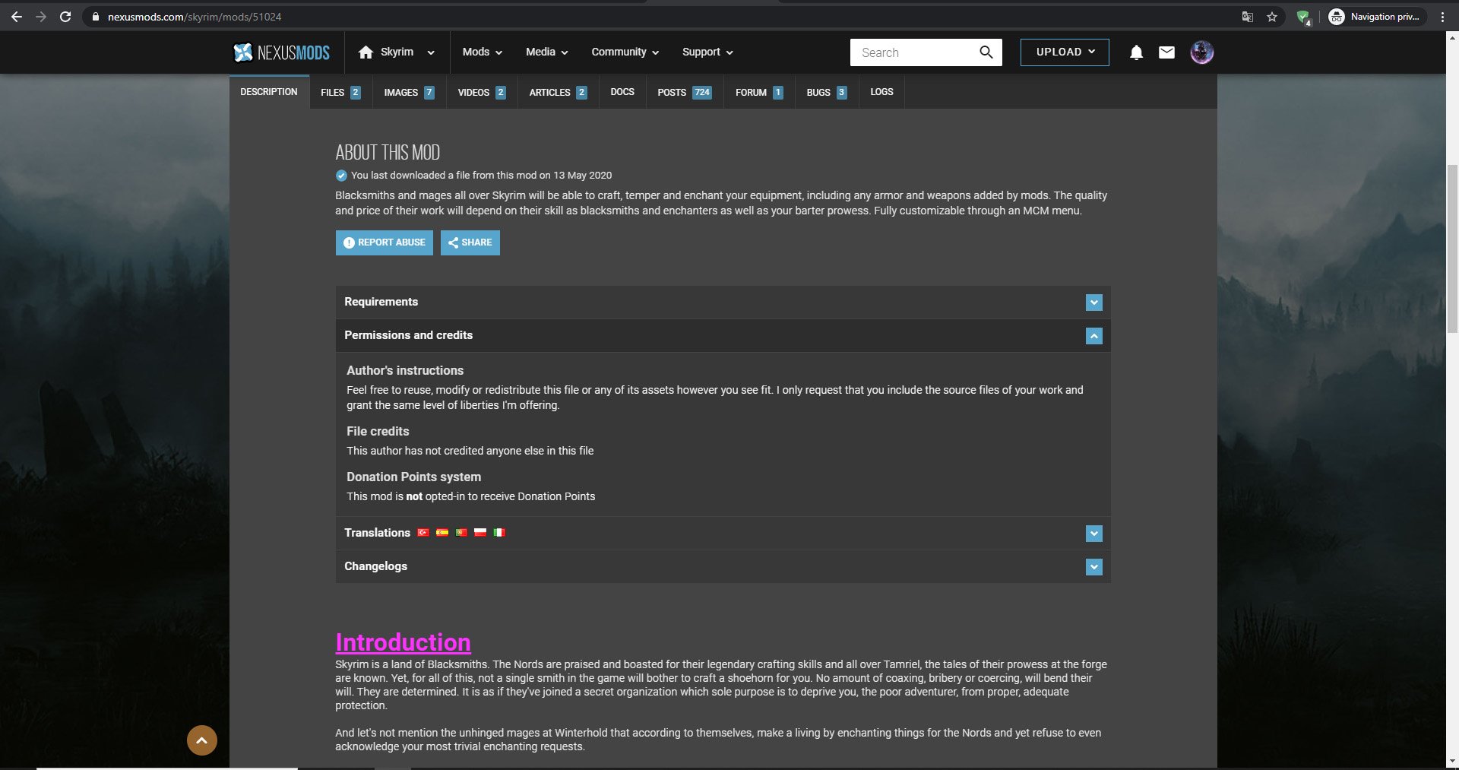Click the Spanish flag translation

click(x=442, y=533)
